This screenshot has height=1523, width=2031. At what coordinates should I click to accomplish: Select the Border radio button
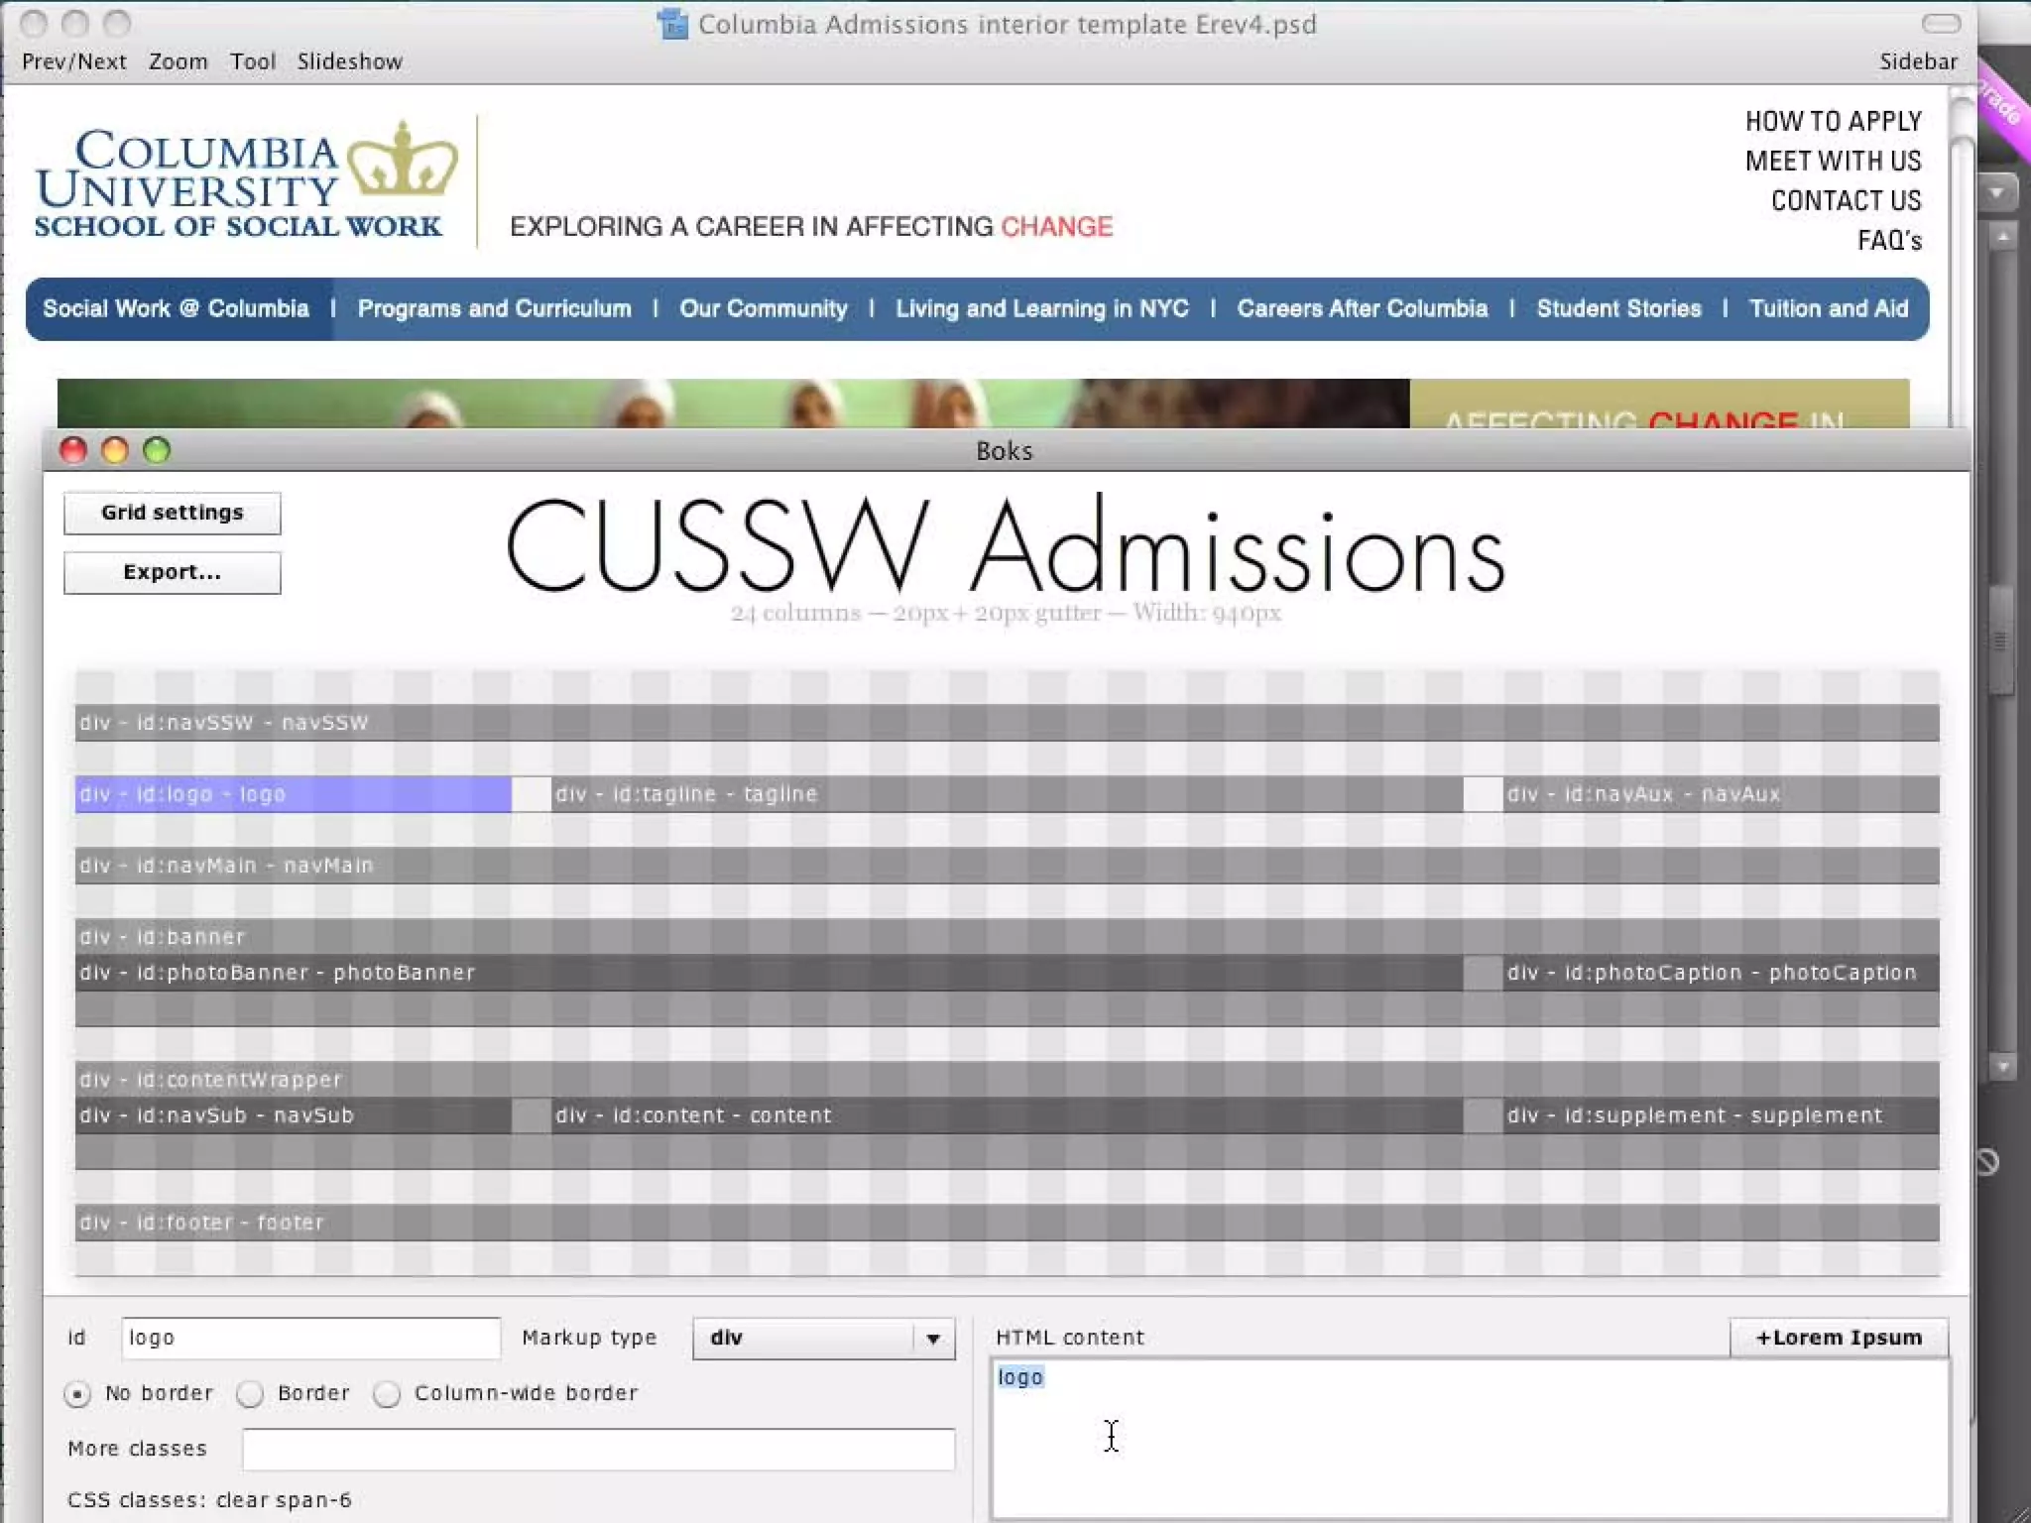(x=250, y=1393)
